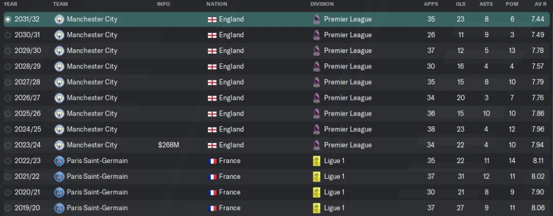Click Manchester City badge in 2024/25 row
Viewport: 553px width, 216px height.
[x=59, y=130]
